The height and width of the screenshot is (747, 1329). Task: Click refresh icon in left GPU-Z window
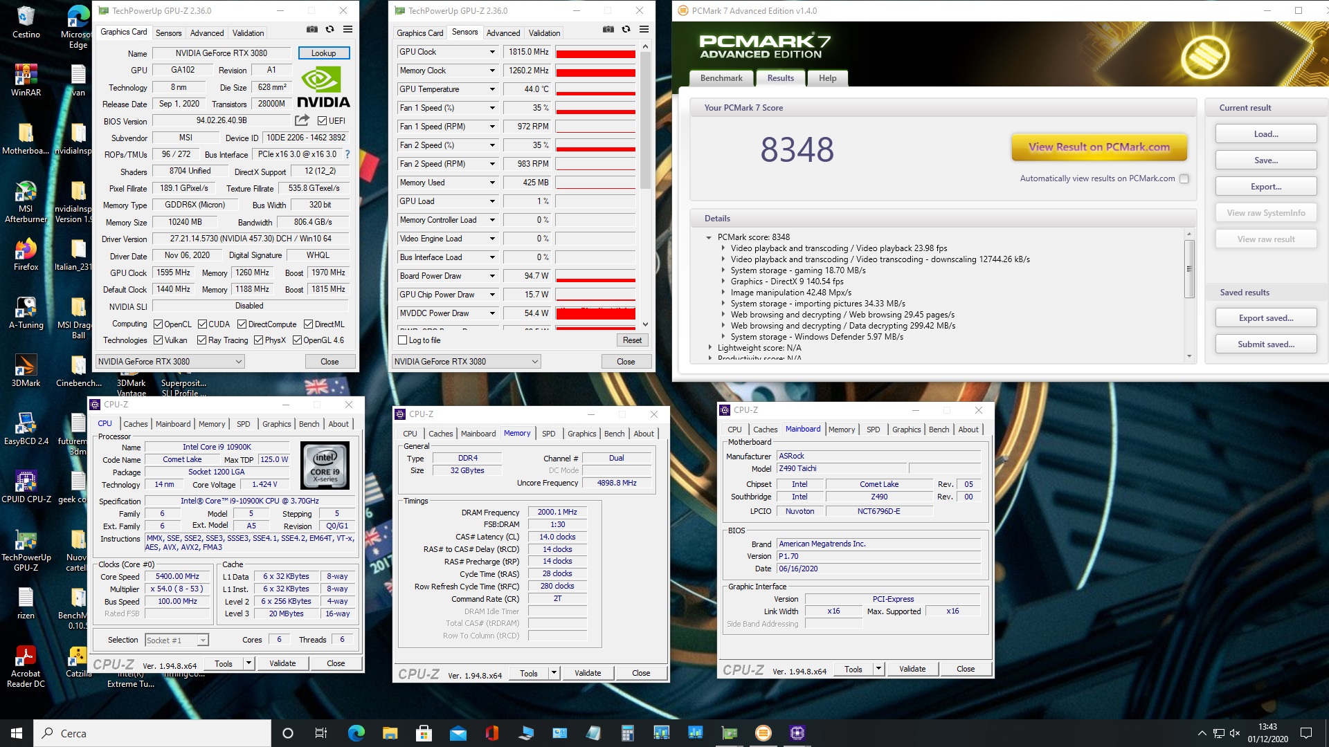pos(330,29)
